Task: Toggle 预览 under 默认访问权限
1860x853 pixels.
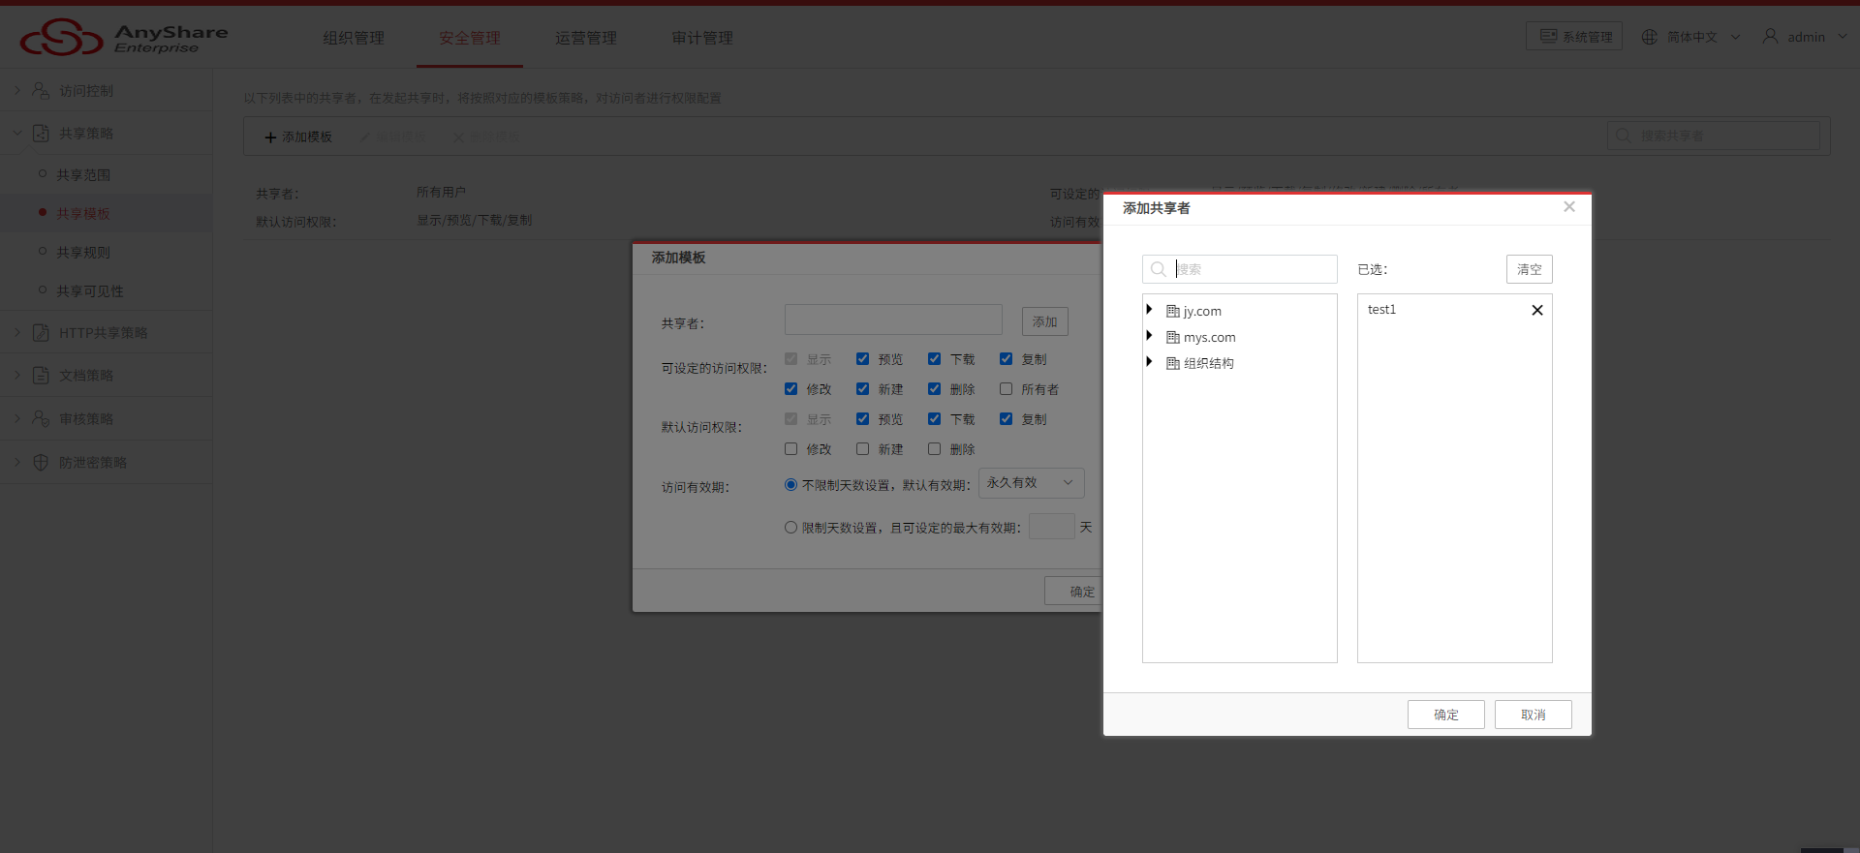Action: [862, 419]
